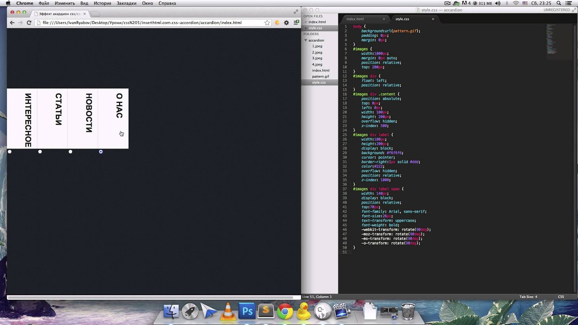
Task: Open the Файл menu
Action: tap(44, 3)
